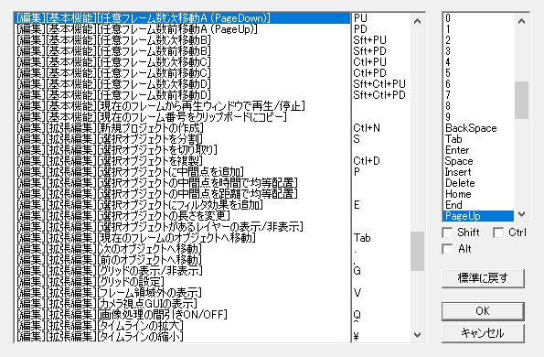The width and height of the screenshot is (544, 357).
Task: Select 新規プロジェクトの作成 row
Action: click(182, 128)
